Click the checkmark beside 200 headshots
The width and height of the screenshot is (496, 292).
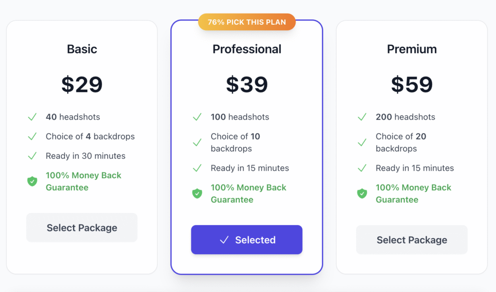pyautogui.click(x=362, y=117)
